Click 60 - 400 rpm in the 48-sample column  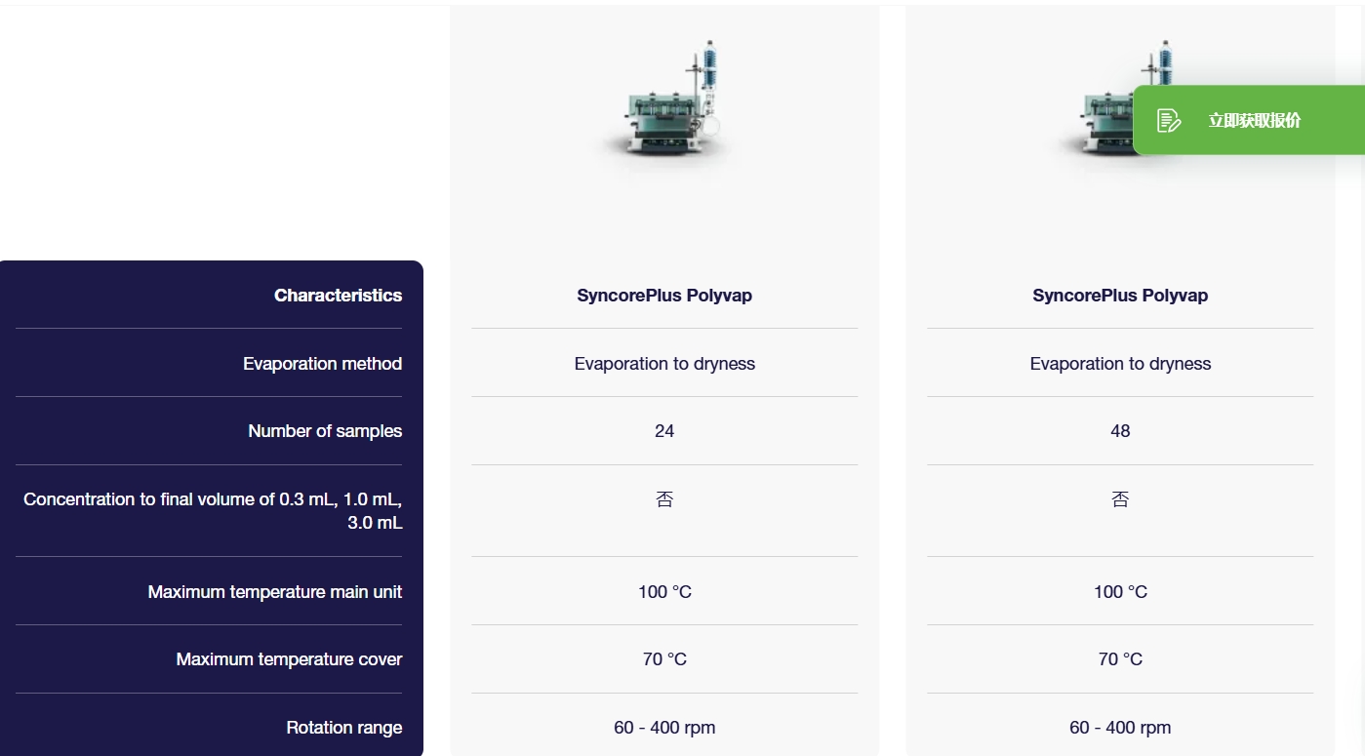(1120, 728)
